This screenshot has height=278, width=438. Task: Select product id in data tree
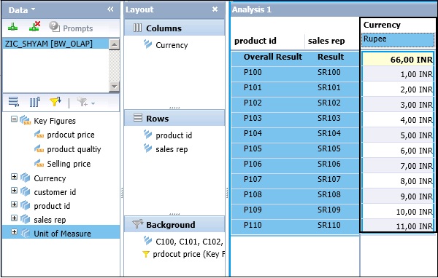click(x=52, y=206)
